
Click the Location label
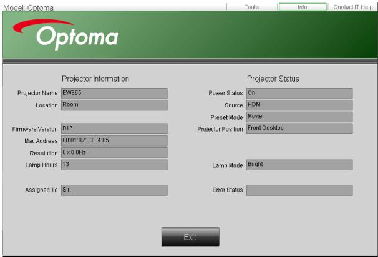[x=47, y=105]
